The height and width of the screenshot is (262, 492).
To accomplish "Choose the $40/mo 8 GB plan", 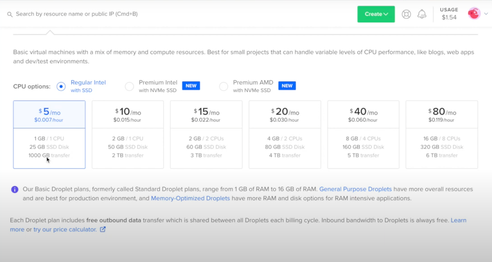I will [363, 134].
